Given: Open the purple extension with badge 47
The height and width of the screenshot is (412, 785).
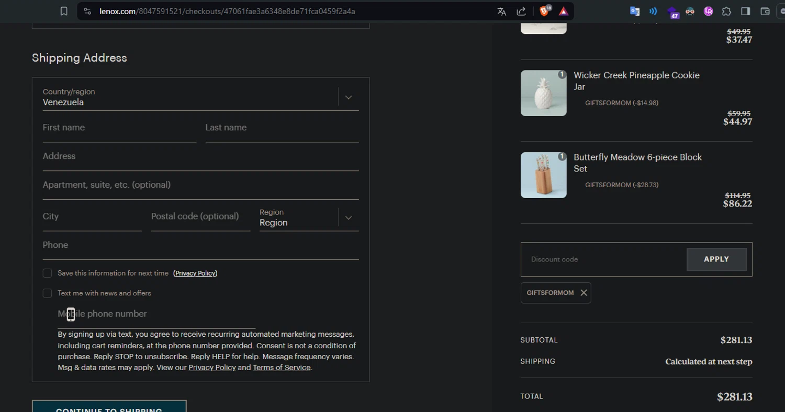Looking at the screenshot, I should pyautogui.click(x=672, y=12).
